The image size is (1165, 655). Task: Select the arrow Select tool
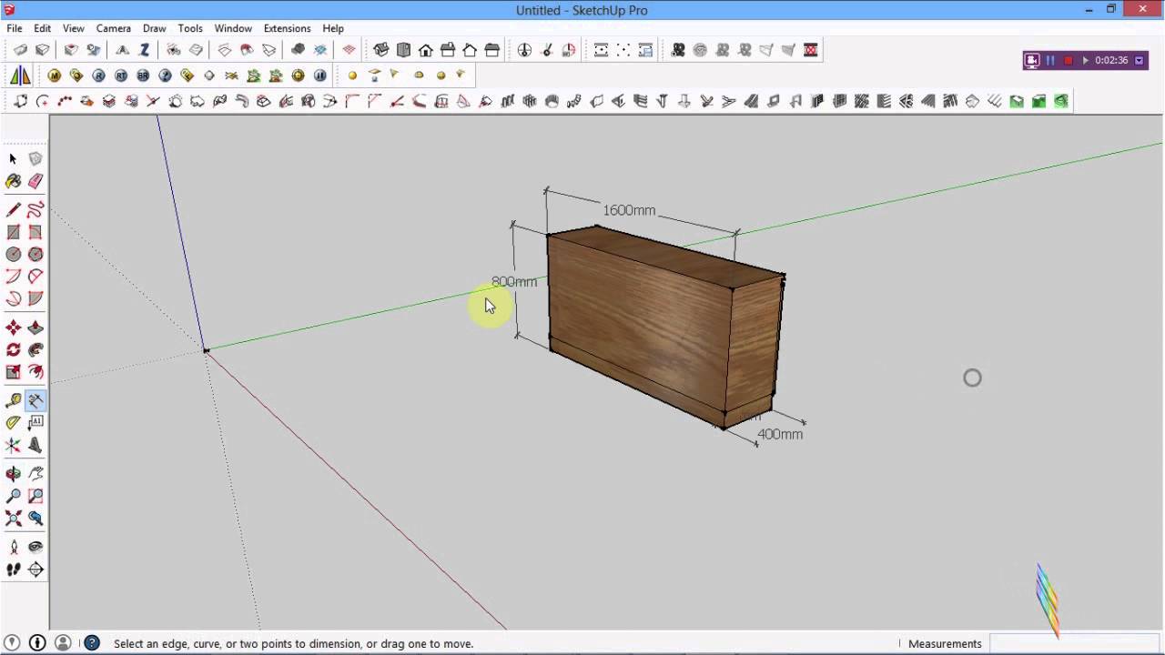13,159
